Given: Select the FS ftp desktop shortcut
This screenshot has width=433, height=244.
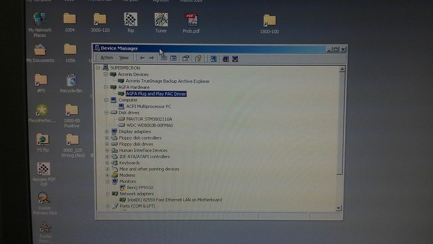Looking at the screenshot, I should pyautogui.click(x=43, y=143).
